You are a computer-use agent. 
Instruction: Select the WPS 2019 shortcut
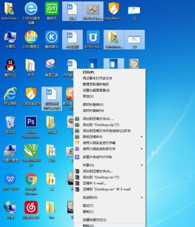11,182
